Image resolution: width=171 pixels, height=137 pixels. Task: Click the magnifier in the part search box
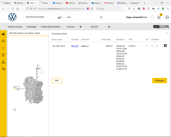(101, 17)
